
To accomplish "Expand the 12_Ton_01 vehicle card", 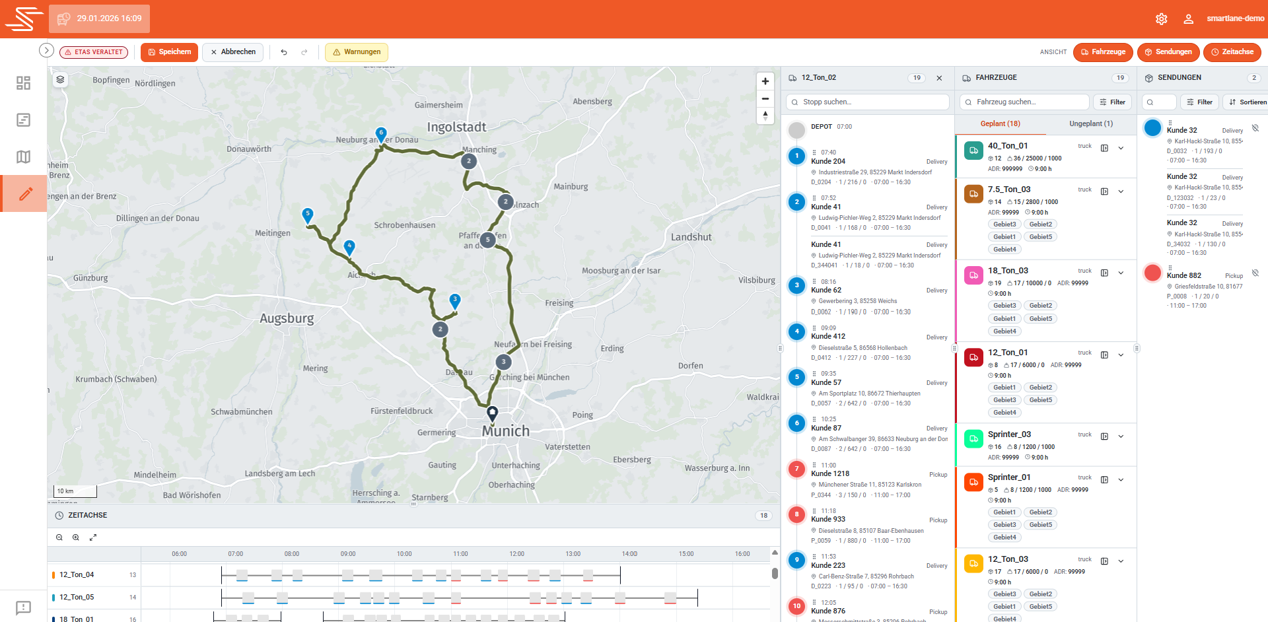I will click(x=1121, y=355).
